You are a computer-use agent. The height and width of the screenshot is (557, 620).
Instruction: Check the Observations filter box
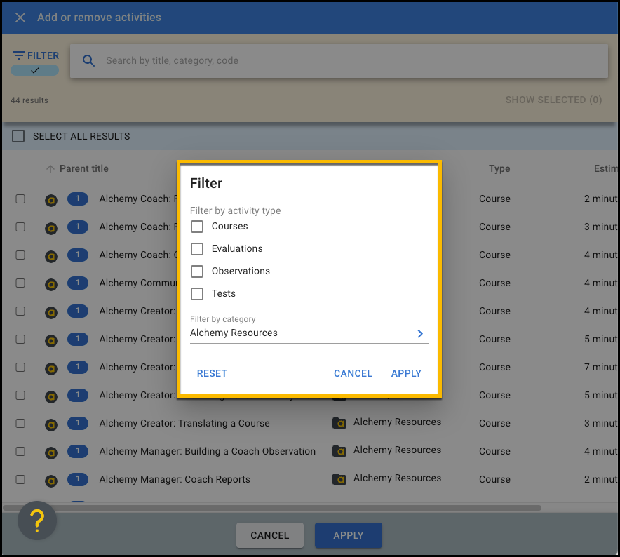[197, 271]
